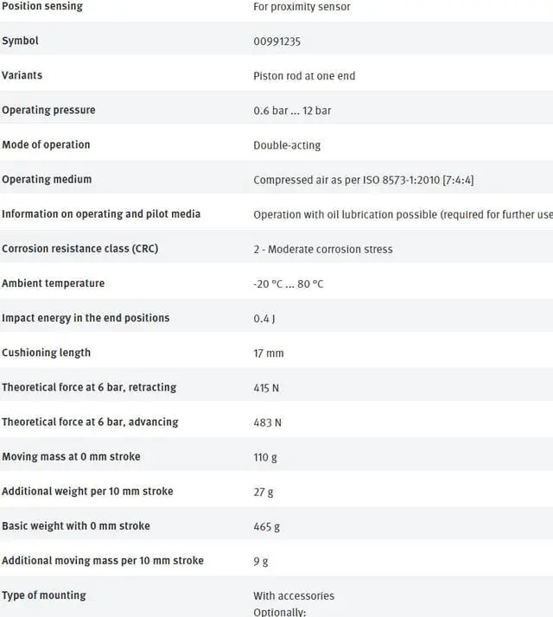Click the Impact energy in the end positions label
Viewport: 553px width, 617px height.
click(x=86, y=317)
